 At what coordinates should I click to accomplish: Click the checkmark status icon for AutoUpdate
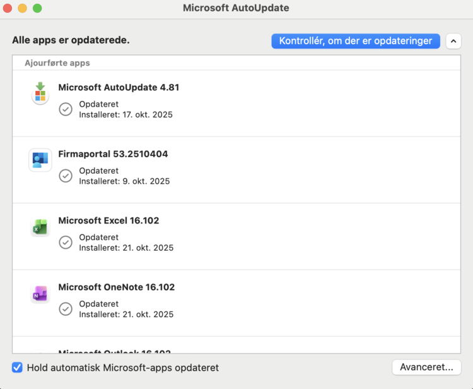pos(66,109)
